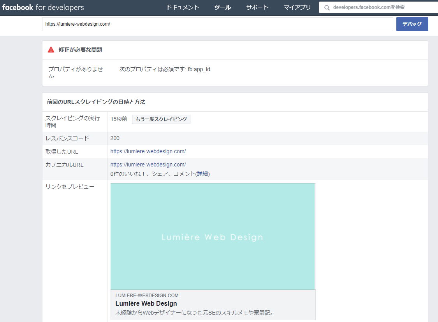Select the preview description text under title
This screenshot has height=322, width=438.
[194, 313]
